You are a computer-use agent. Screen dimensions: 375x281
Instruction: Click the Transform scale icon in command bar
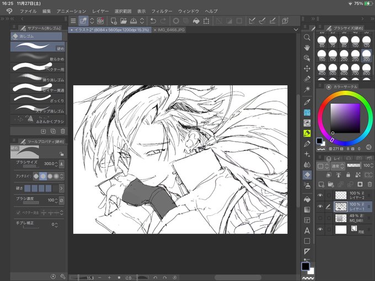tap(206, 21)
